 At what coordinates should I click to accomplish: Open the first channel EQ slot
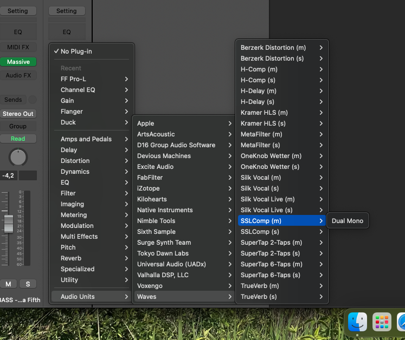(x=18, y=32)
